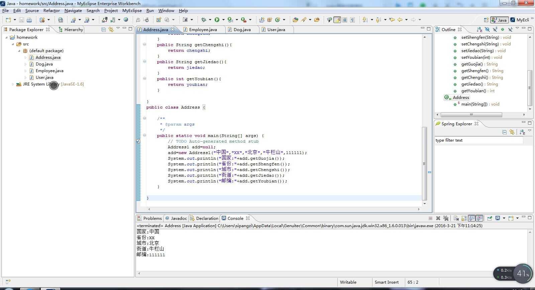Click the Back navigation yellow arrow
The height and width of the screenshot is (290, 535).
400,20
